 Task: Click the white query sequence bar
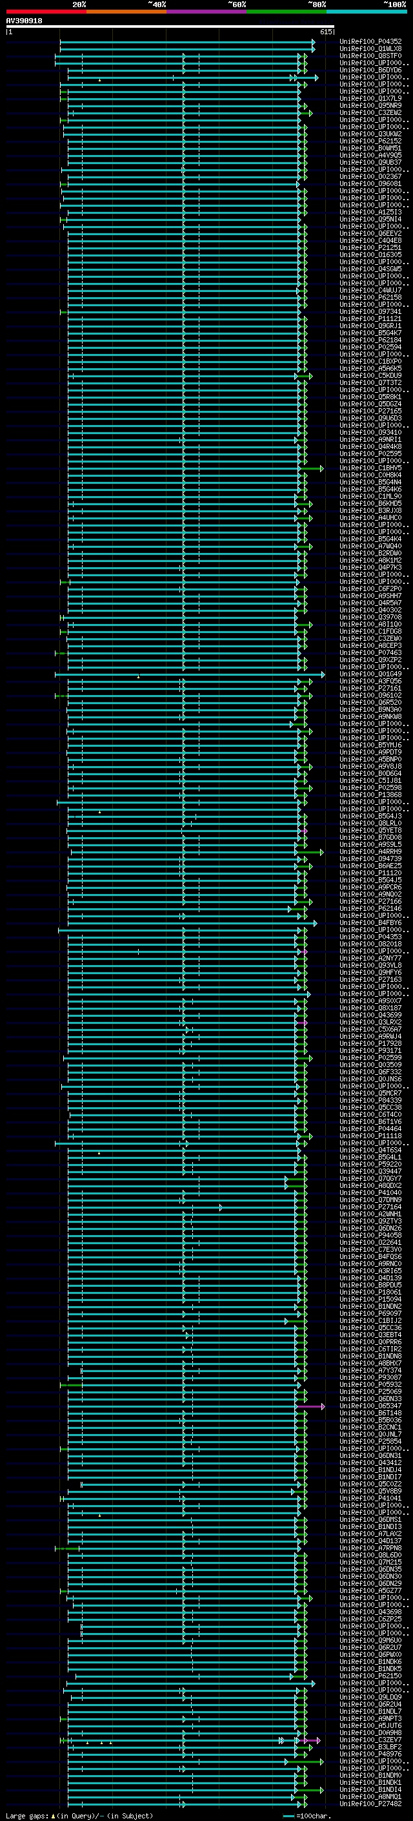click(170, 27)
